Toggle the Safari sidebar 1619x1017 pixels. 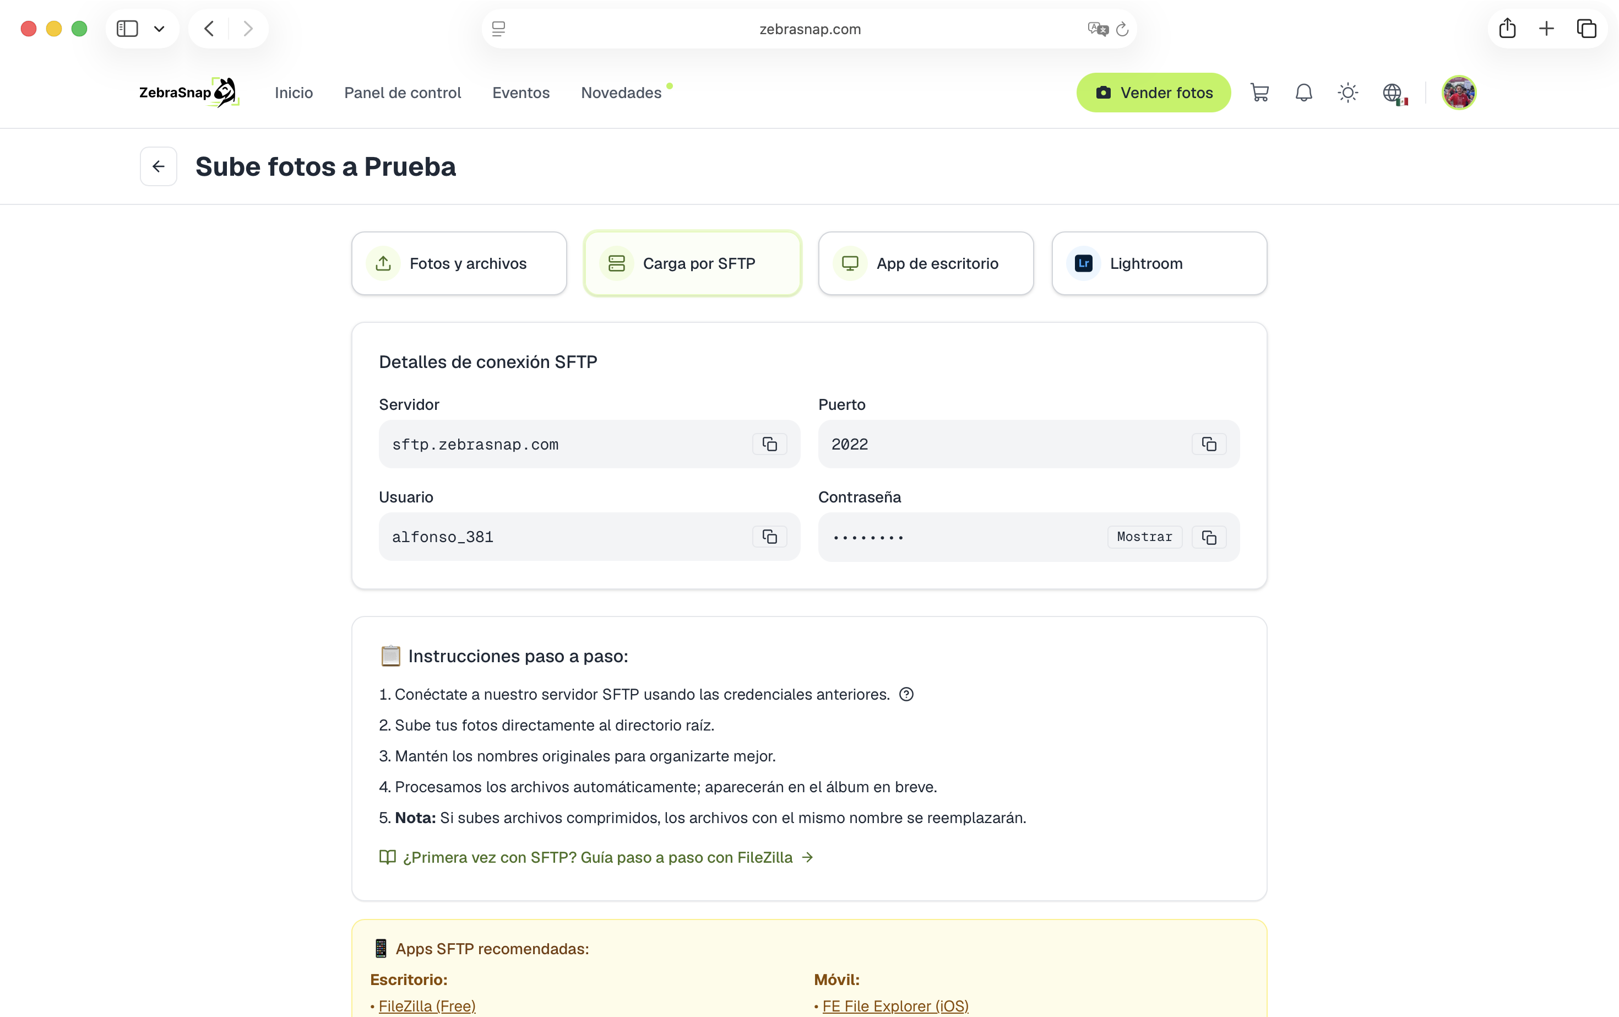pyautogui.click(x=127, y=29)
